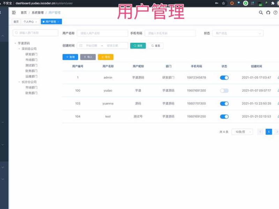
Task: Select the 深圳总公司 tree label
Action: click(x=29, y=49)
